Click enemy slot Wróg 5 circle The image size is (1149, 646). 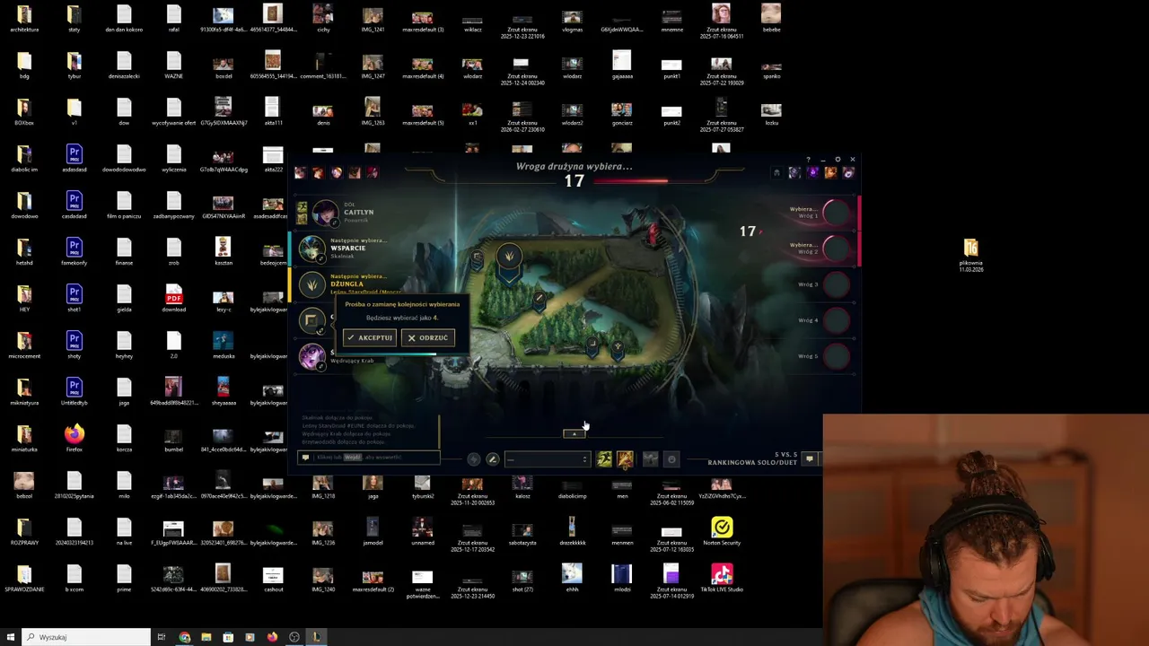(836, 356)
